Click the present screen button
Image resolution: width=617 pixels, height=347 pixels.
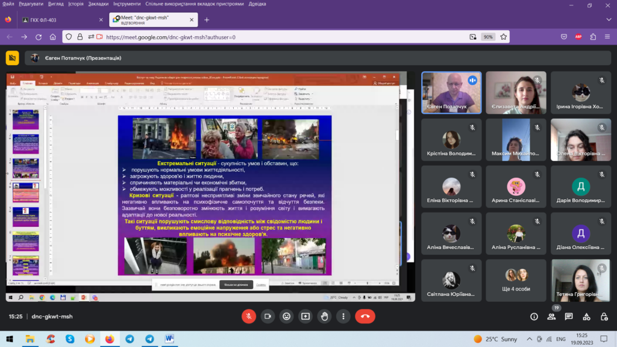click(305, 316)
